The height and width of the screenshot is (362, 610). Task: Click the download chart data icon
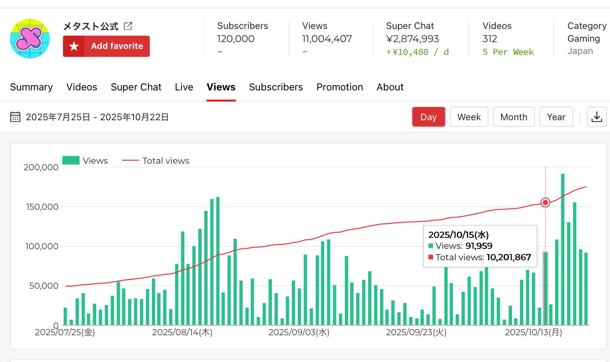coord(596,117)
